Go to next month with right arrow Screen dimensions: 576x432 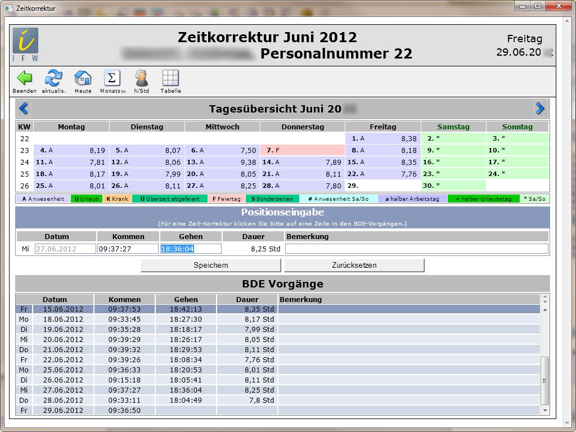(x=540, y=109)
